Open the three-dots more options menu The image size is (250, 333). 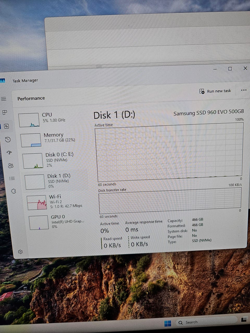coord(243,90)
